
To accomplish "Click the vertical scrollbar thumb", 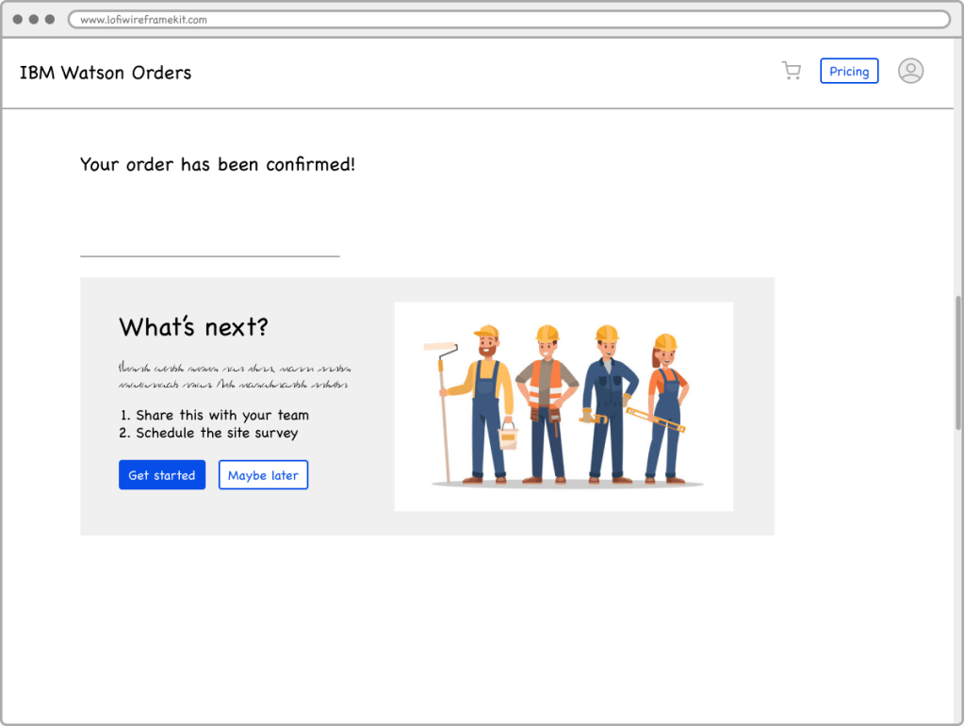I will click(x=958, y=362).
